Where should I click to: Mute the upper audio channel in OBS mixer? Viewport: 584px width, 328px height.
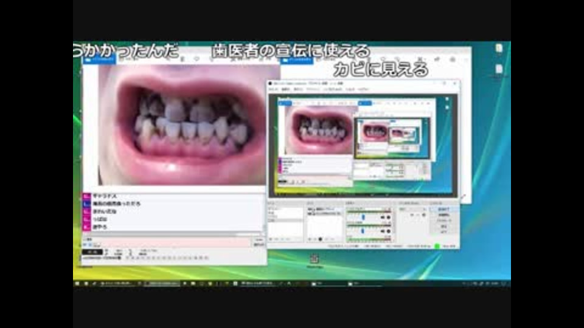[x=383, y=217]
